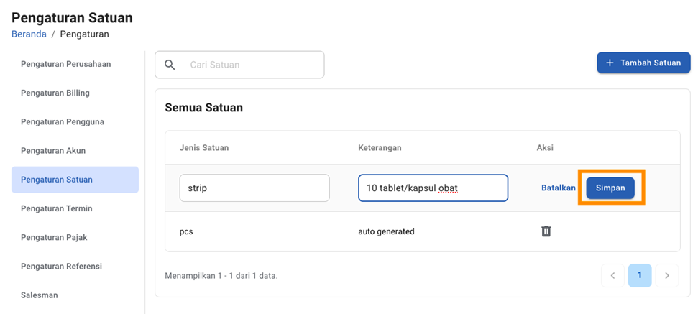Navigate to Pengaturan Pajak
The height and width of the screenshot is (314, 698).
coord(54,237)
